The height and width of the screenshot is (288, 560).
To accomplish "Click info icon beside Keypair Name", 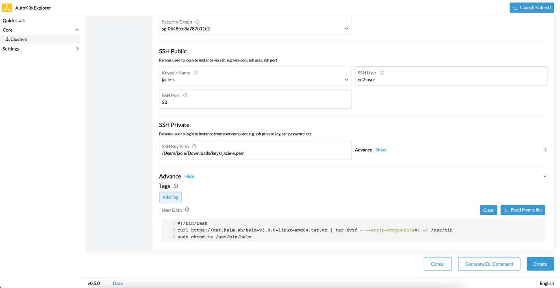I will coord(196,72).
